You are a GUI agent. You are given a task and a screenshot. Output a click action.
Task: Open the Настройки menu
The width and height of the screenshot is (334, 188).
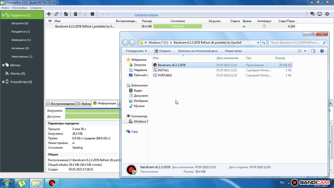(19, 8)
